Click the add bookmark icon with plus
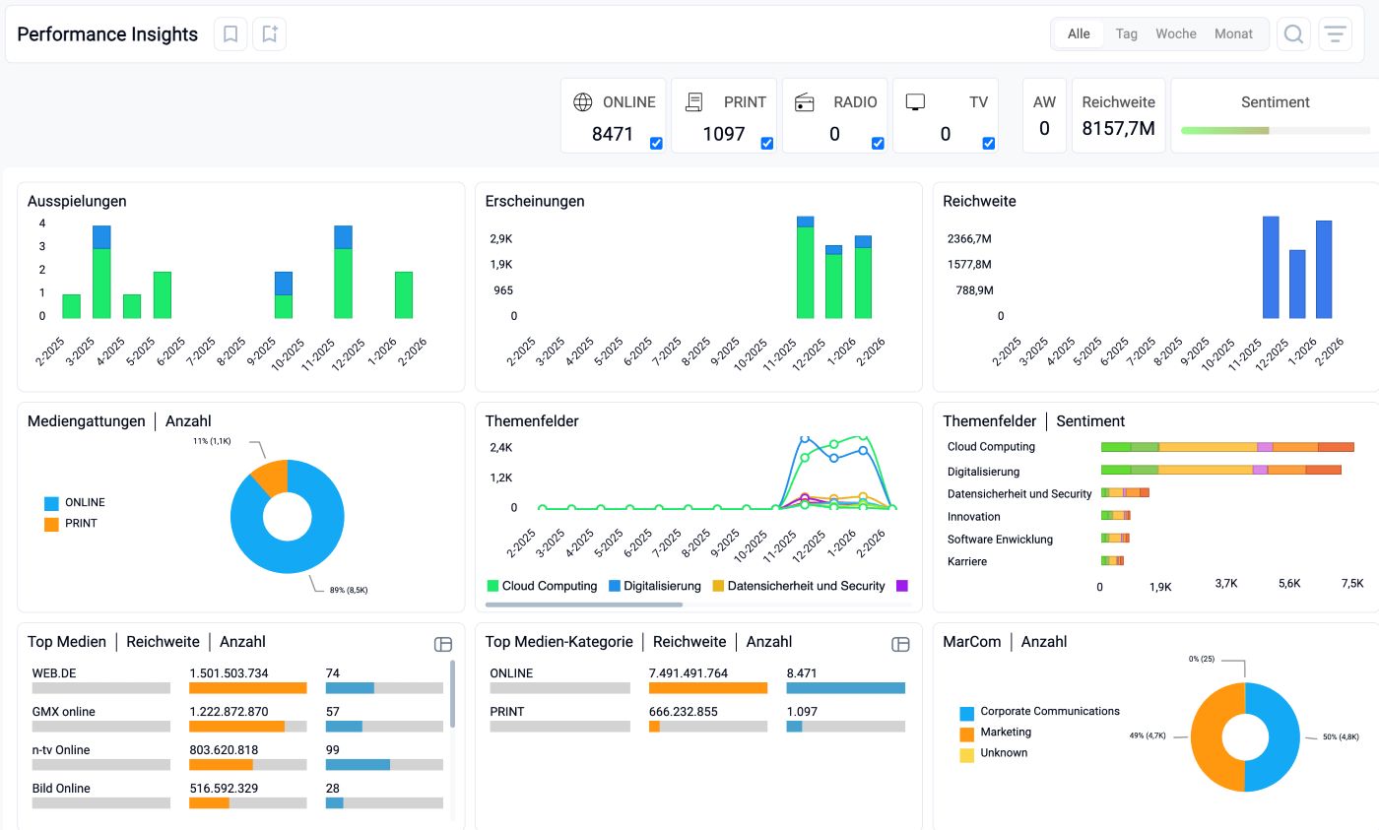1379x830 pixels. [269, 34]
